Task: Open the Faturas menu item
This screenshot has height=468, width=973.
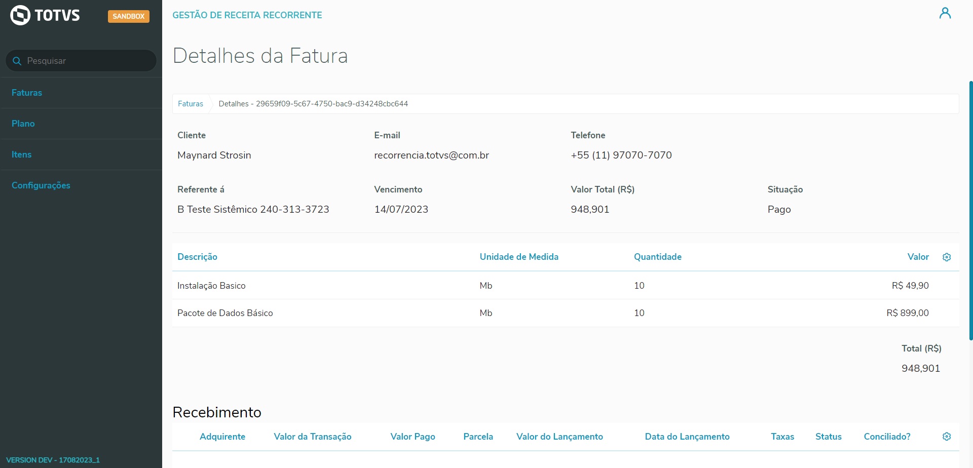Action: click(27, 93)
